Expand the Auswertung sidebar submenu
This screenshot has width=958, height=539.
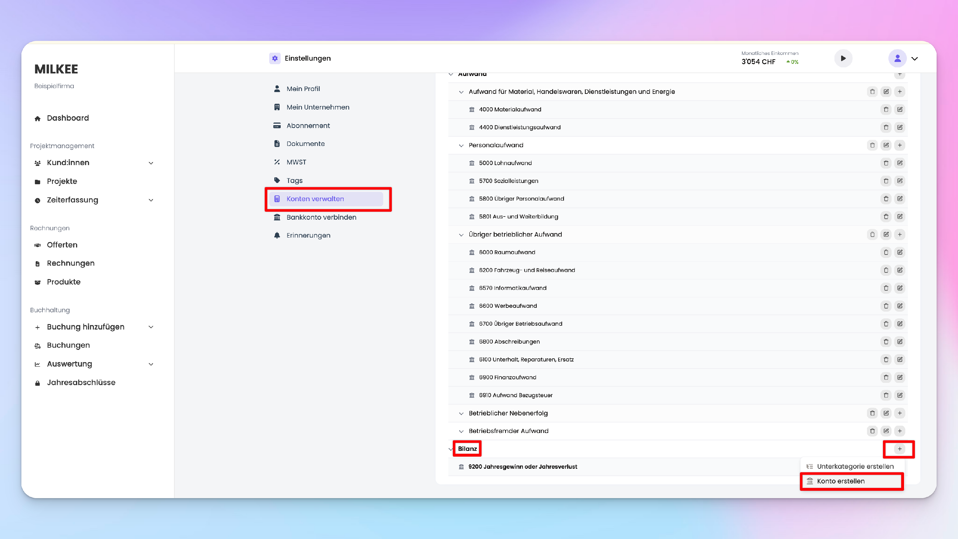click(x=151, y=364)
